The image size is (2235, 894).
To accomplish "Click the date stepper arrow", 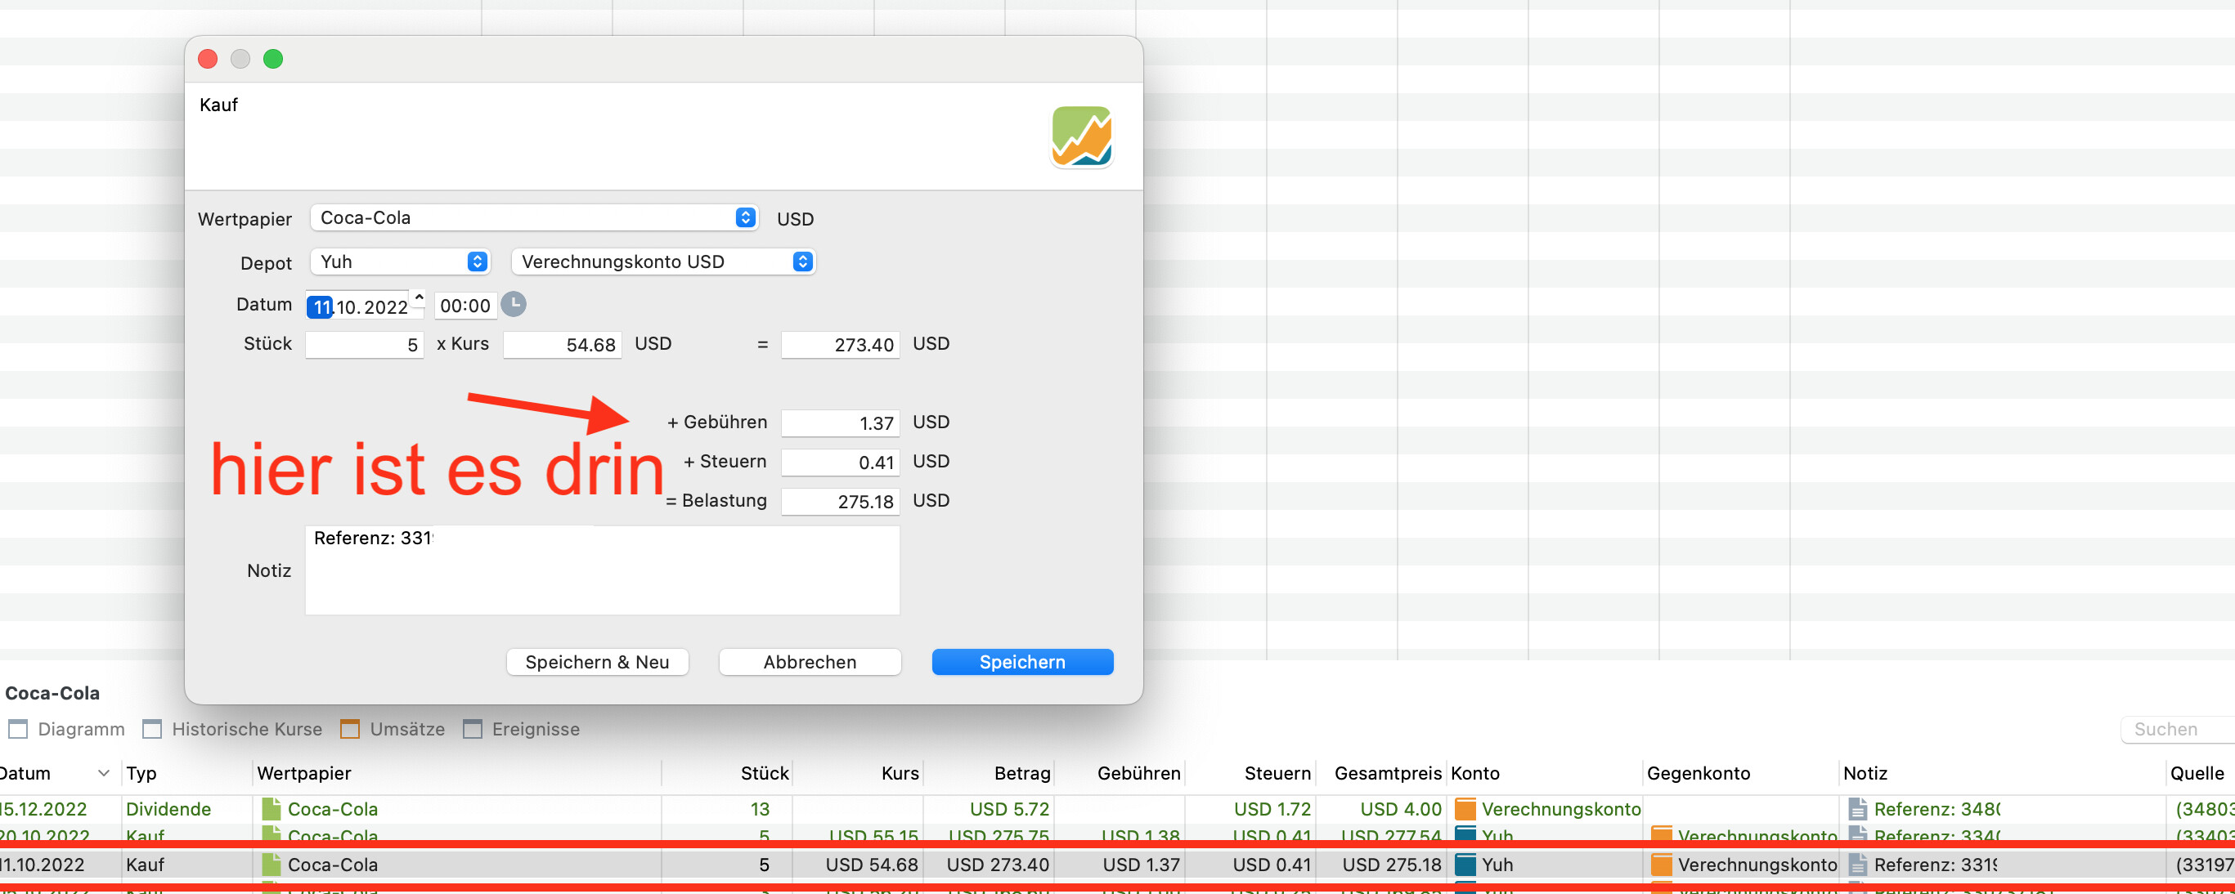I will click(x=419, y=299).
